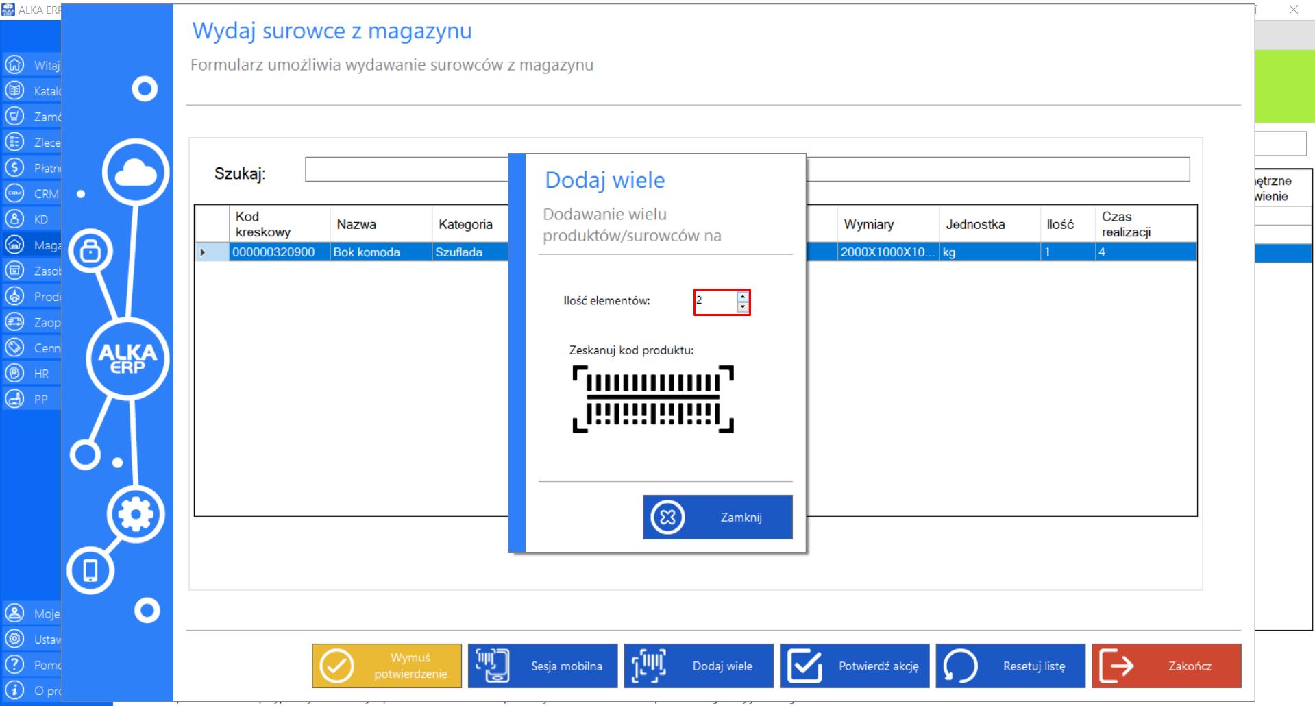Sort by Jednostka column header
This screenshot has height=706, width=1315.
tap(990, 224)
